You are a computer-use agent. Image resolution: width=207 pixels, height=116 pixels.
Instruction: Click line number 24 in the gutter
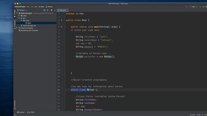[x=59, y=90]
